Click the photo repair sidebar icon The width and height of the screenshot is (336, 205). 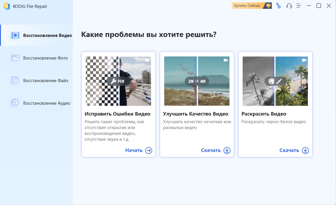[15, 58]
